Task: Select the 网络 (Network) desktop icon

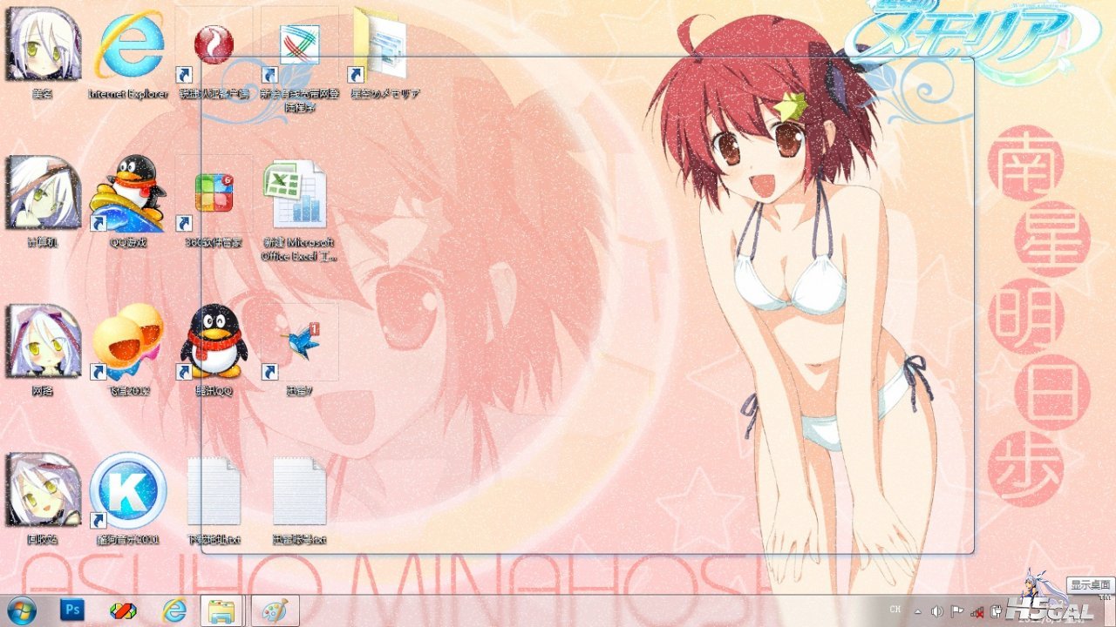Action: coord(43,350)
